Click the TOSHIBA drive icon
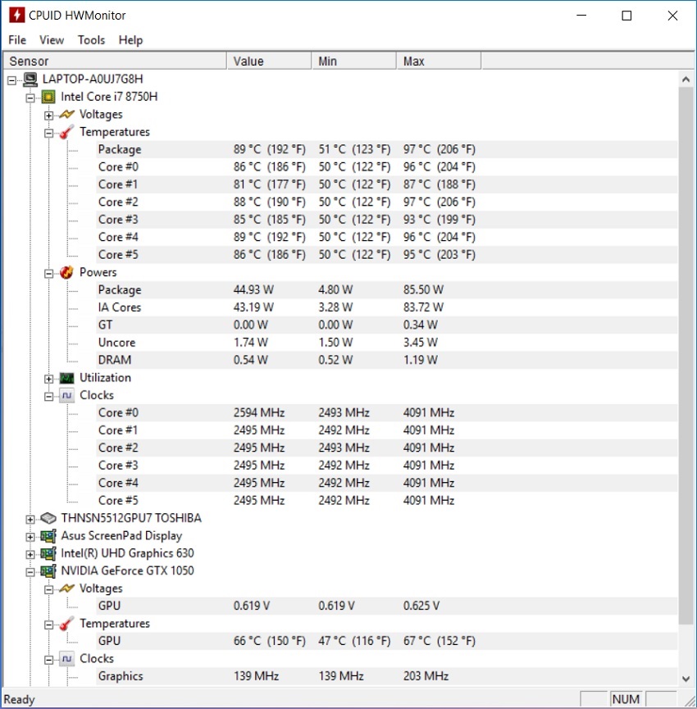This screenshot has width=697, height=709. (x=48, y=518)
